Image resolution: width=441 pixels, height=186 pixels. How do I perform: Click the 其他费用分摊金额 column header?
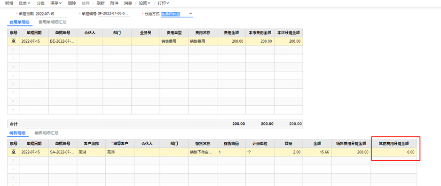click(394, 144)
